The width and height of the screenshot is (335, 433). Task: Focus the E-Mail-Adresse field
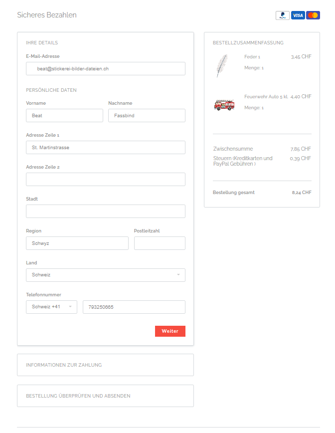105,68
